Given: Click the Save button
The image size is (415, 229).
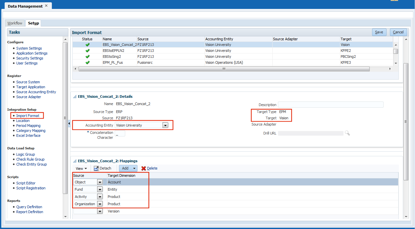Looking at the screenshot, I should point(379,32).
